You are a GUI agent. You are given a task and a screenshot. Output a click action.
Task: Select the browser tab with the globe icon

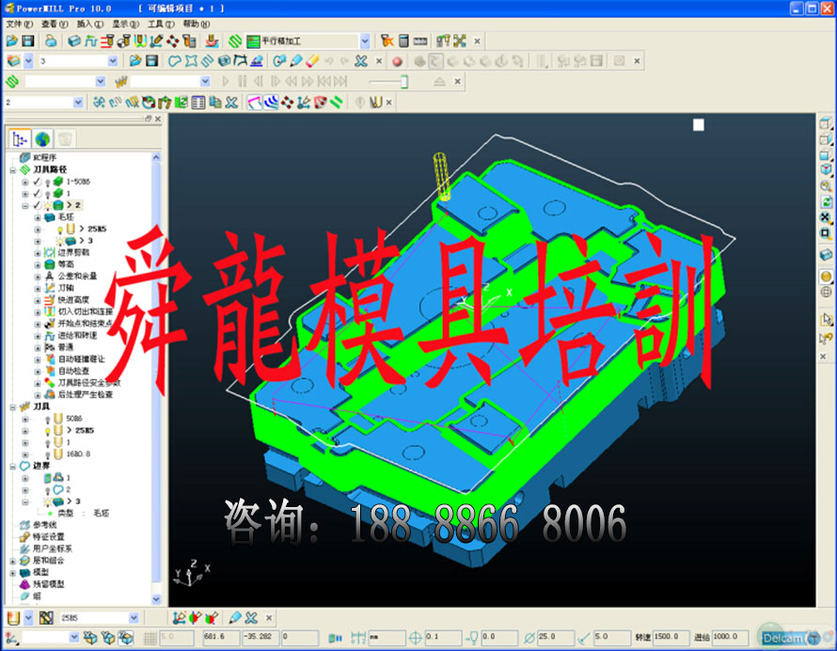pyautogui.click(x=43, y=139)
